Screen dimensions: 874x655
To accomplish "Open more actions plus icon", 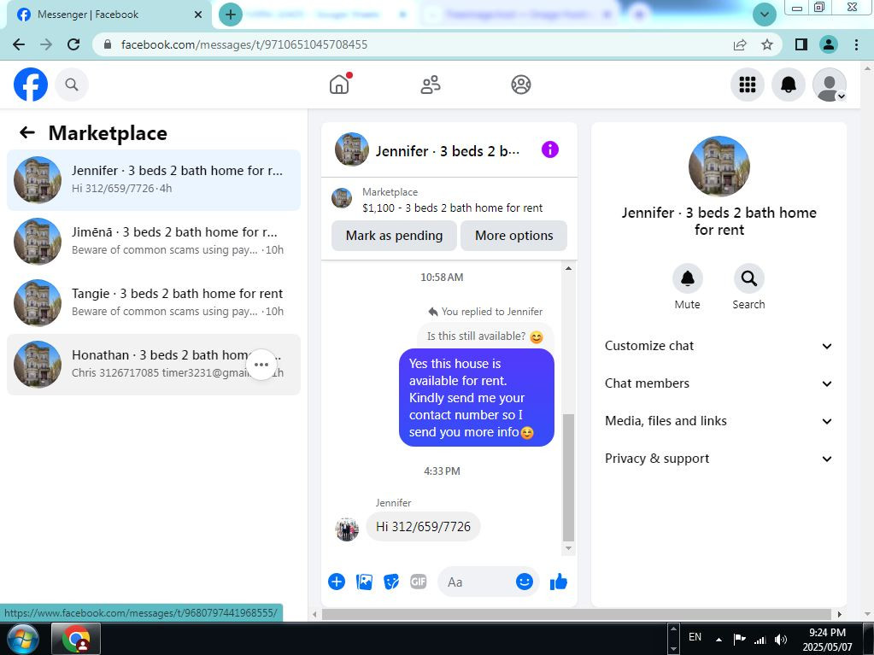I will coord(337,582).
